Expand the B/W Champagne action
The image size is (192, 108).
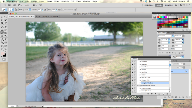[140, 88]
